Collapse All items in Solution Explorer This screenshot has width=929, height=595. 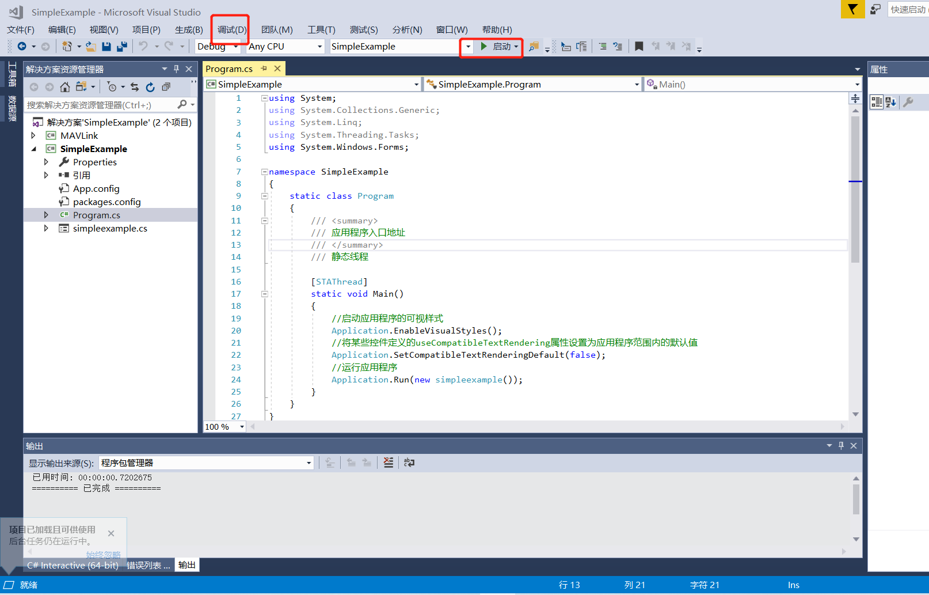point(166,87)
